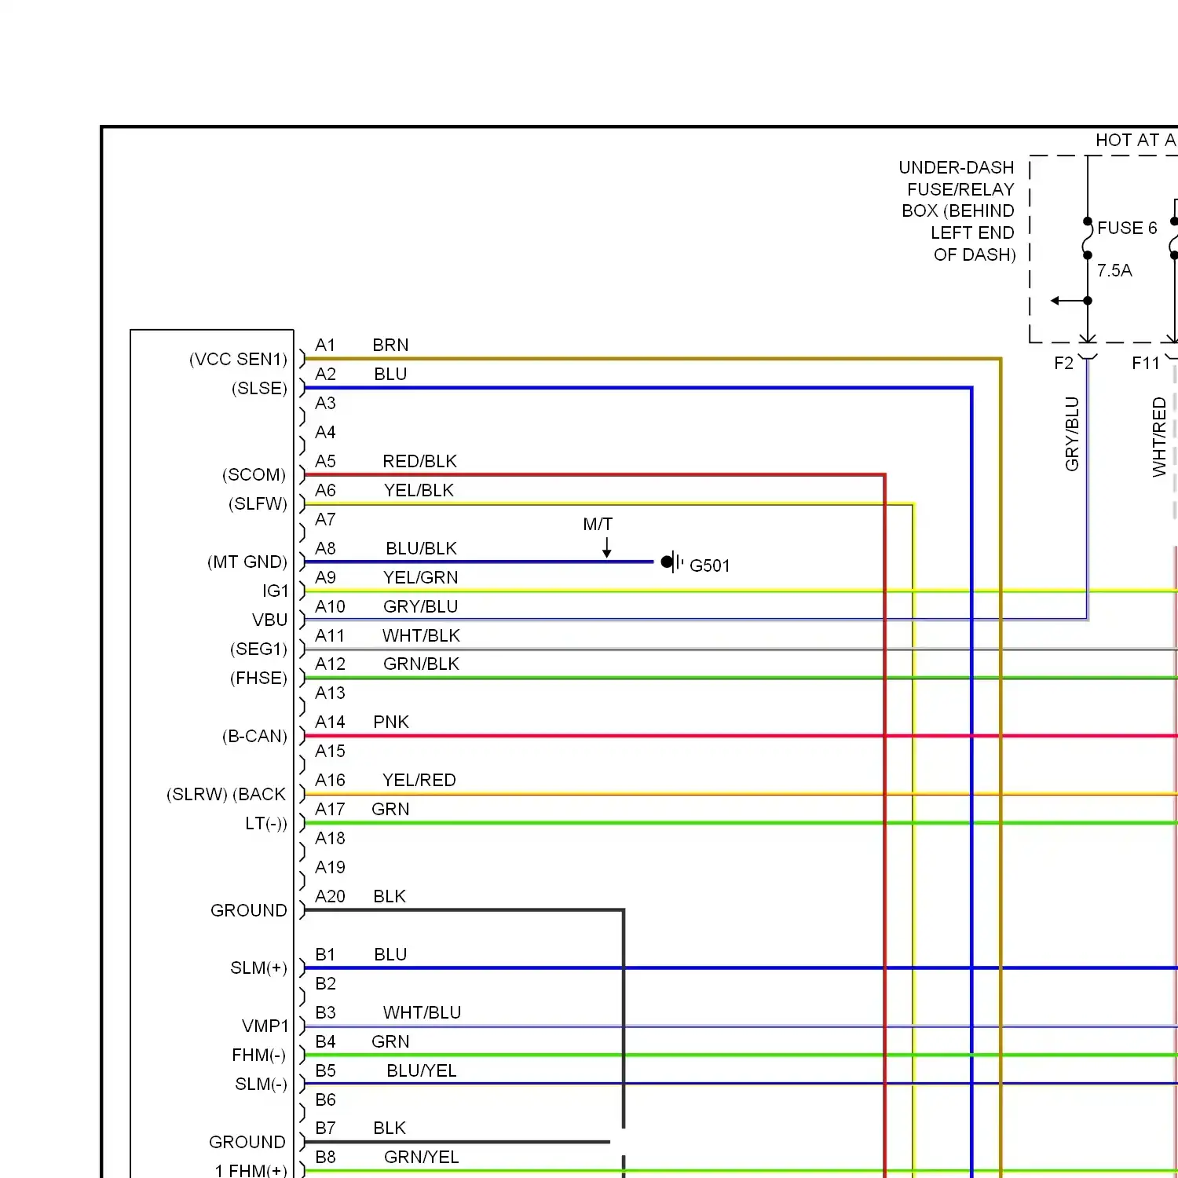Click the 7.5A fuse rating
Image resolution: width=1178 pixels, height=1178 pixels.
pos(1114,271)
